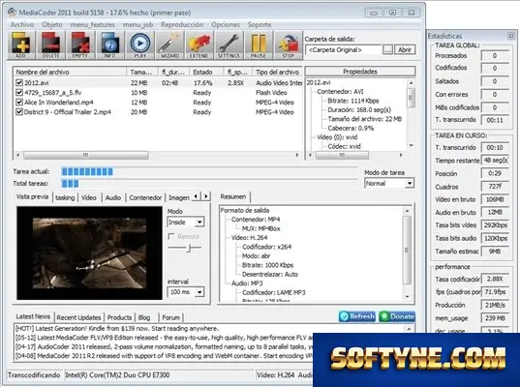Click the ADD files toolbar icon

pos(21,45)
